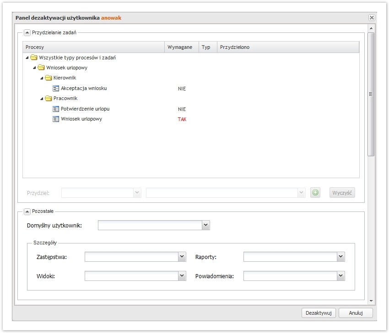Image resolution: width=389 pixels, height=333 pixels.
Task: Click the Akceptacja wniosku task icon
Action: click(x=56, y=89)
